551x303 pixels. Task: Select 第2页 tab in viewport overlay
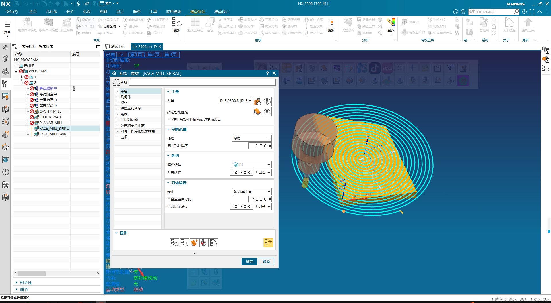154,55
